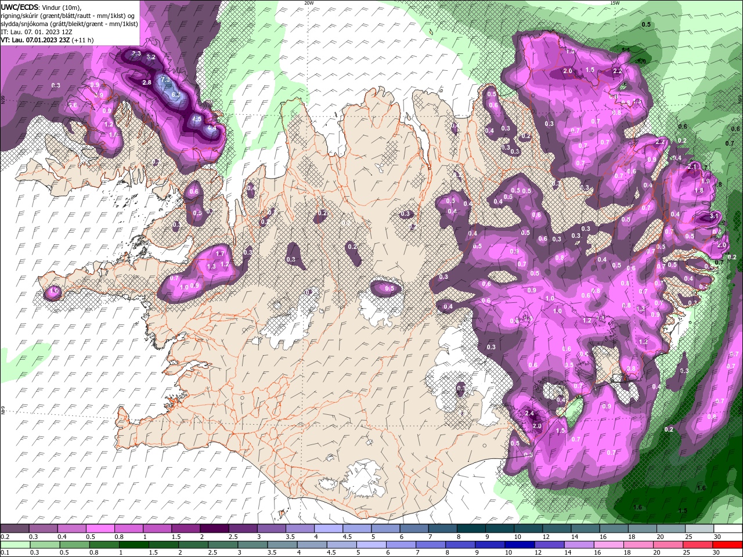Click the light grey 25 snow legend swatch
Viewport: 743px width, 557px height.
(x=700, y=529)
